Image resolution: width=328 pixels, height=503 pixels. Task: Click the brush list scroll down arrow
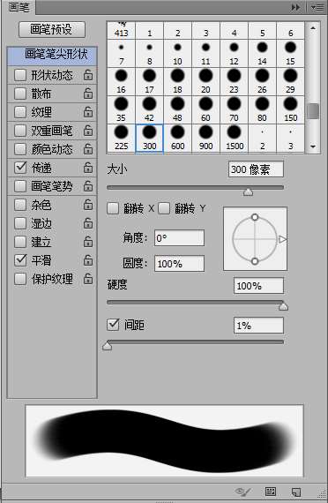(x=313, y=146)
